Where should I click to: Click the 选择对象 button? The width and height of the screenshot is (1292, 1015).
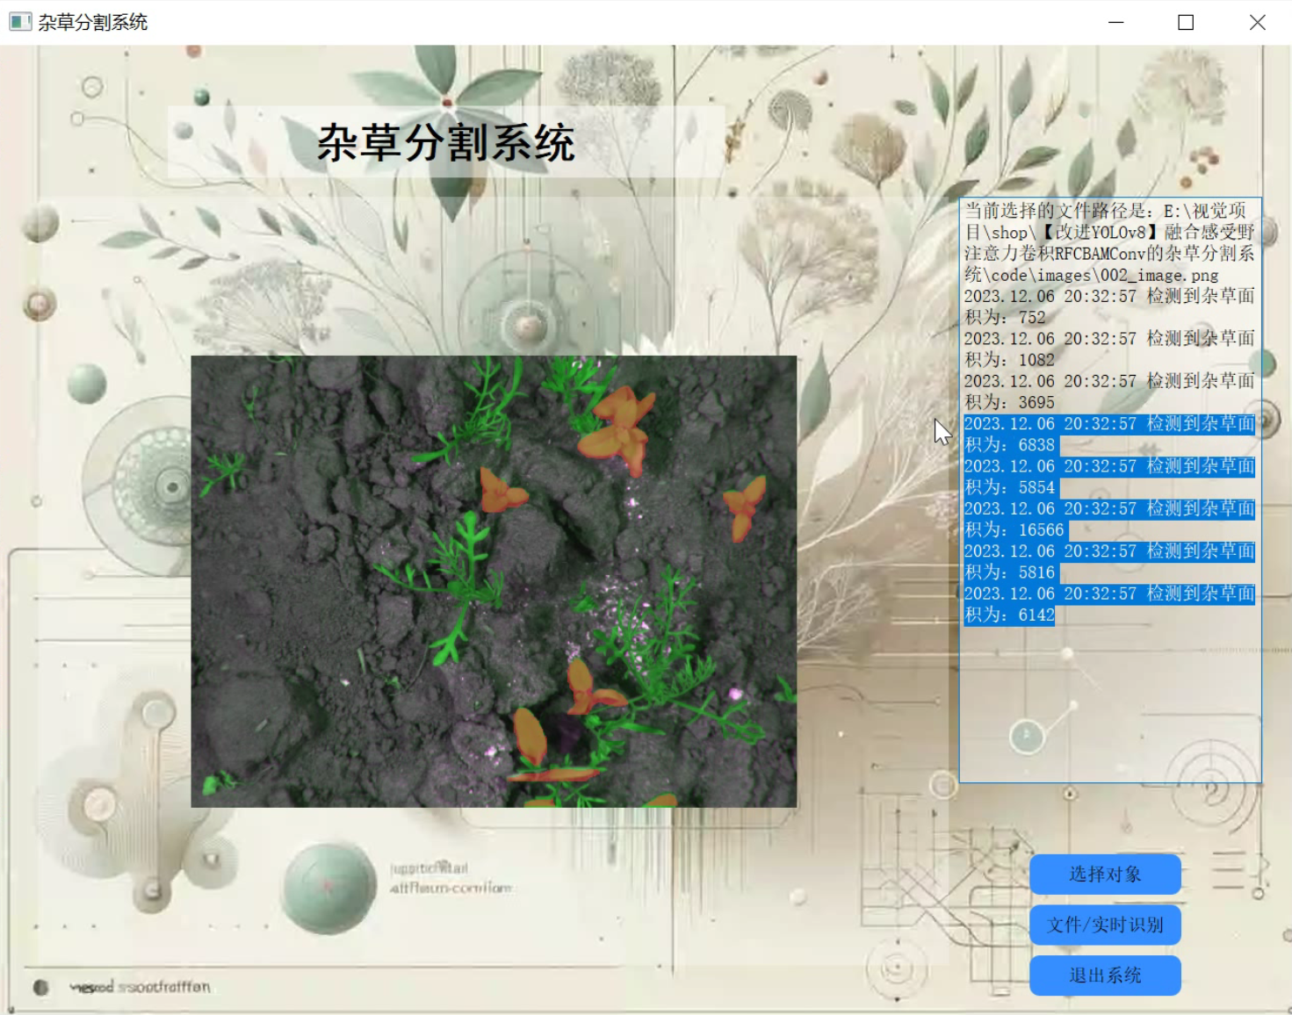(1105, 875)
